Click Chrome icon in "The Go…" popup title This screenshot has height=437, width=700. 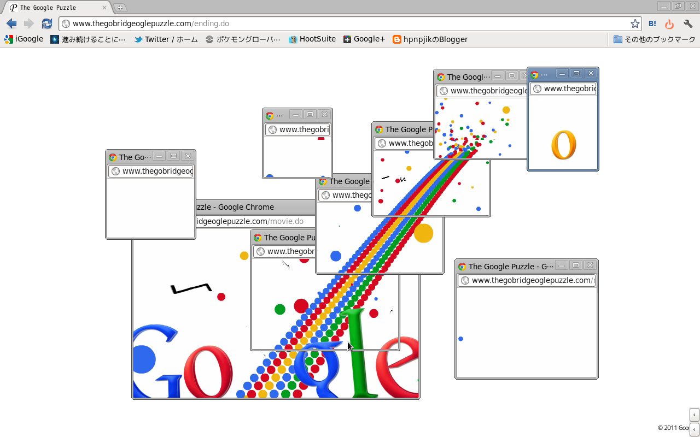click(x=113, y=157)
